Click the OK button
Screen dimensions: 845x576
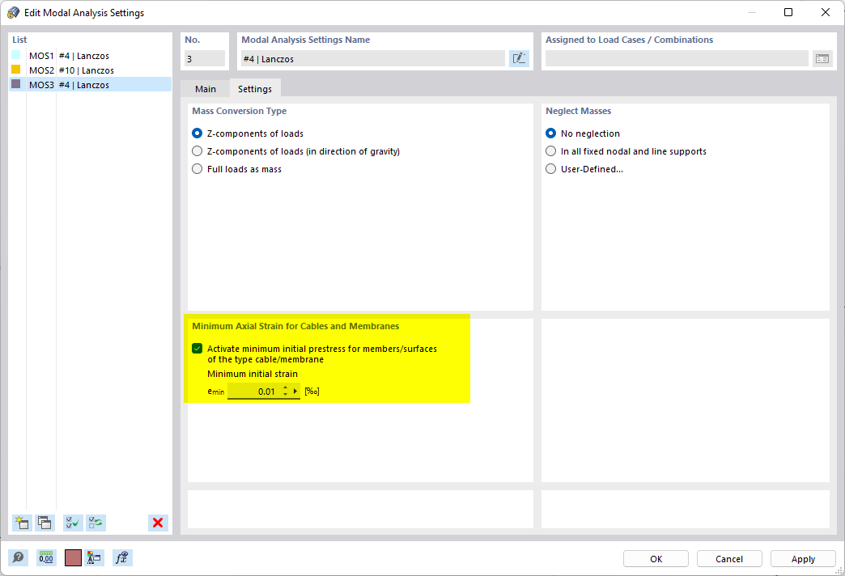click(656, 559)
